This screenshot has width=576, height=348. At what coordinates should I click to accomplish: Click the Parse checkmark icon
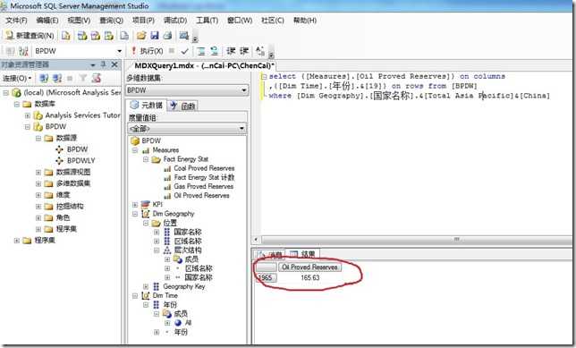tap(185, 51)
